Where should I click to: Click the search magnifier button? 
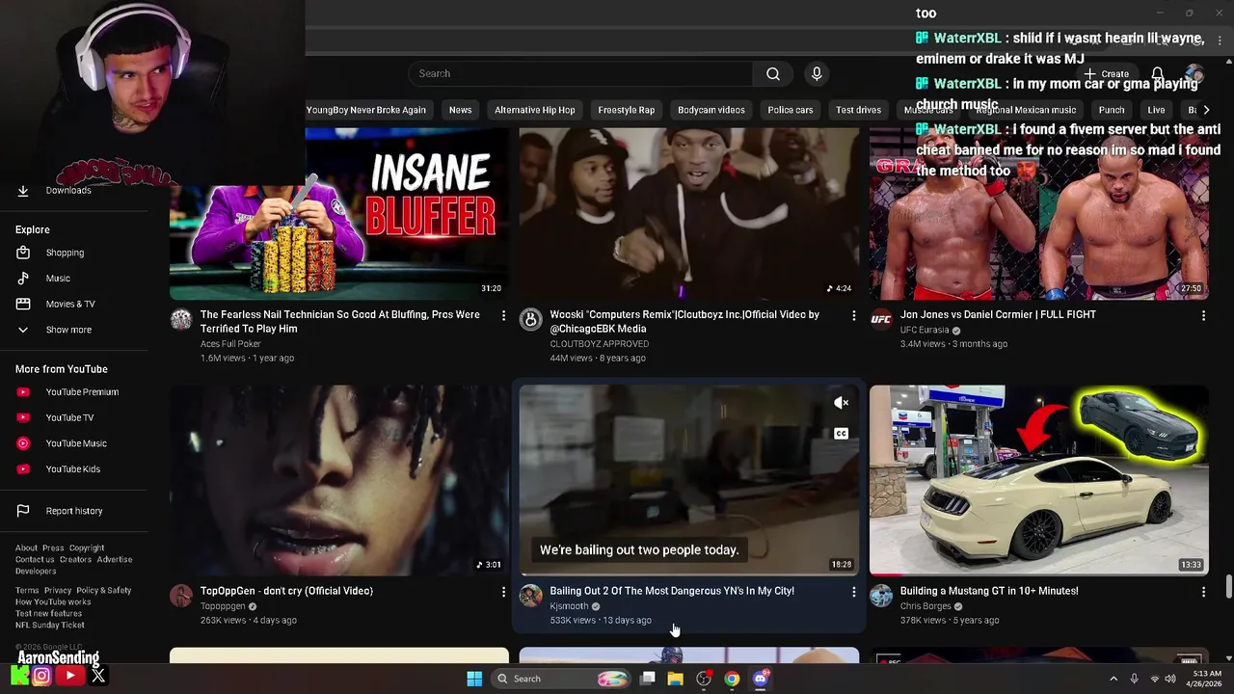(773, 74)
